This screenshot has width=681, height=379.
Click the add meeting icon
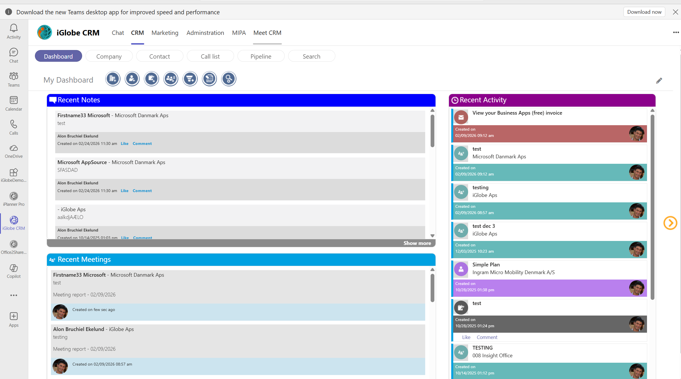coord(171,79)
